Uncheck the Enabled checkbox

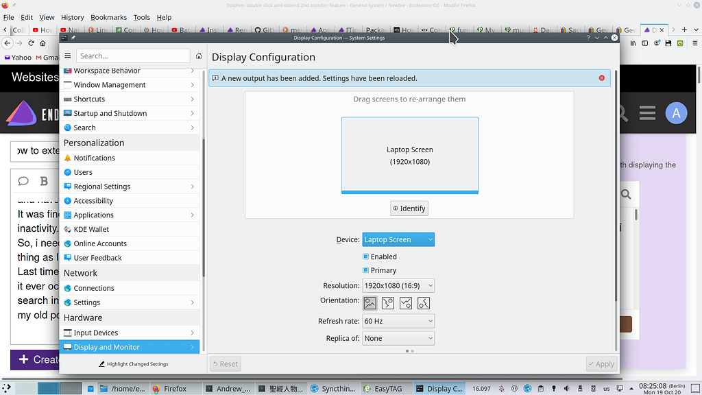click(366, 256)
